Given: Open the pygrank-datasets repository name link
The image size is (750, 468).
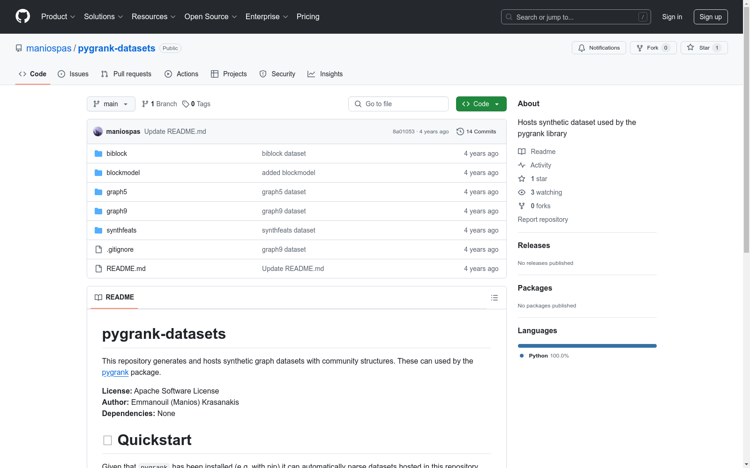Looking at the screenshot, I should click(x=117, y=48).
